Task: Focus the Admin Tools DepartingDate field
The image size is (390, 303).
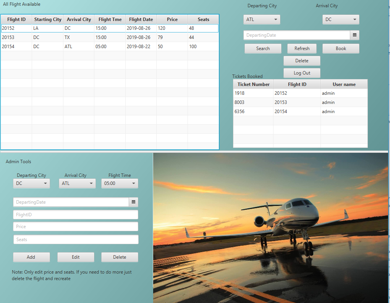Action: [x=71, y=202]
